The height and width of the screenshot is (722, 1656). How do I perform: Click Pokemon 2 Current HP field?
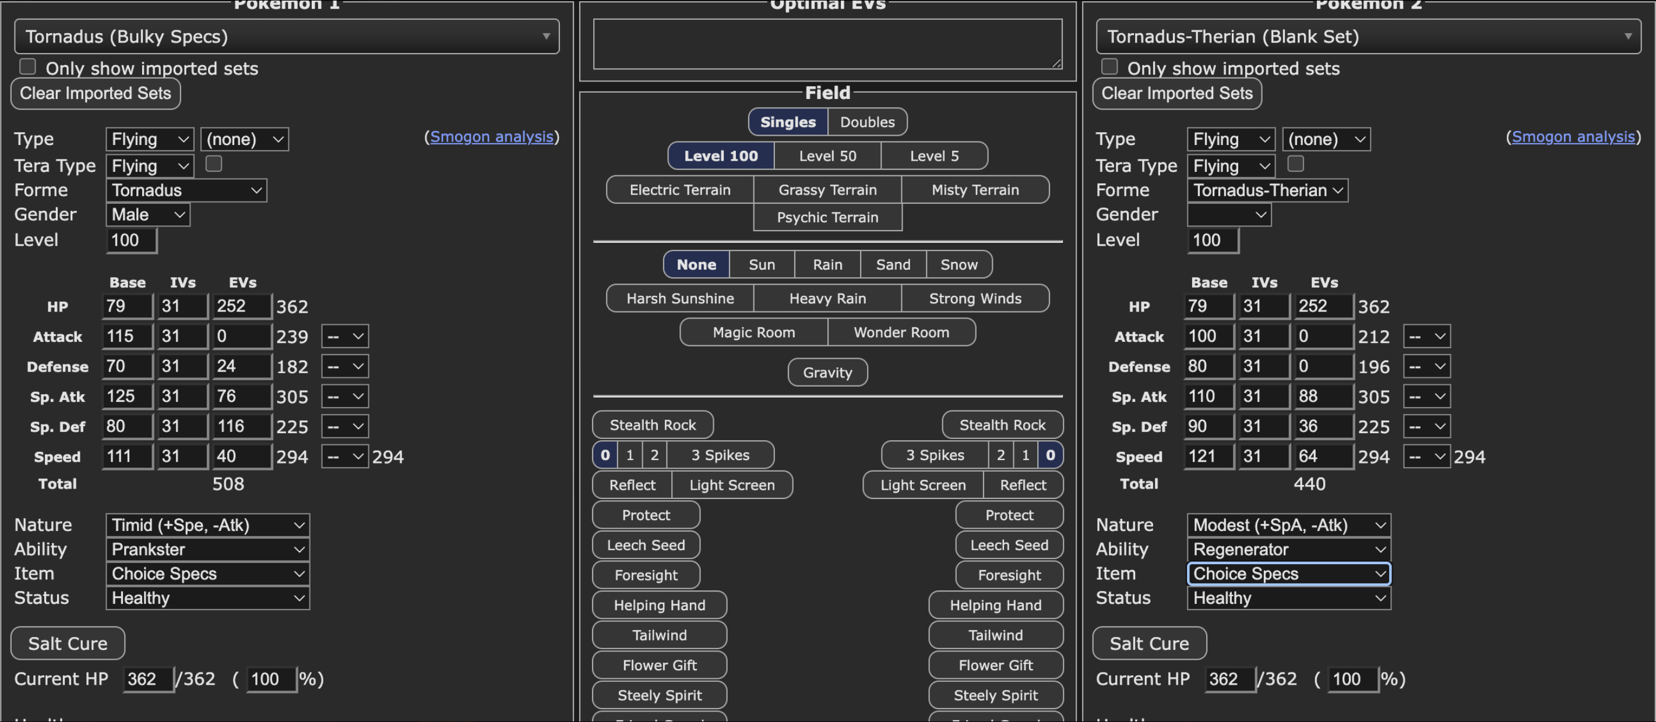pyautogui.click(x=1230, y=679)
